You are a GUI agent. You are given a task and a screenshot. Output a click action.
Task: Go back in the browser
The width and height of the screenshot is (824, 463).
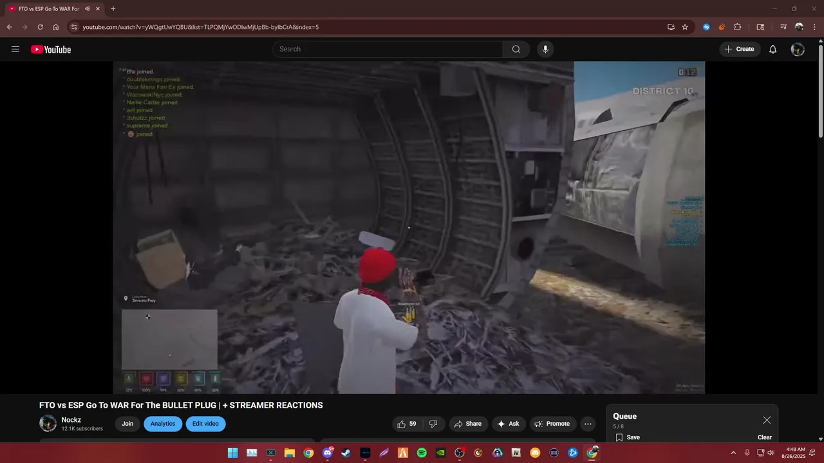[9, 27]
